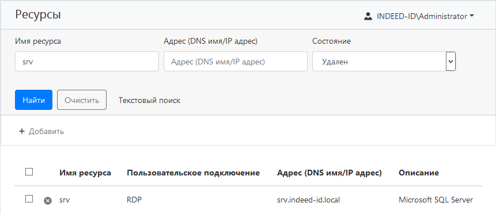The width and height of the screenshot is (496, 214).
Task: Open the INDEED-ID\Administrator account menu
Action: click(x=419, y=17)
